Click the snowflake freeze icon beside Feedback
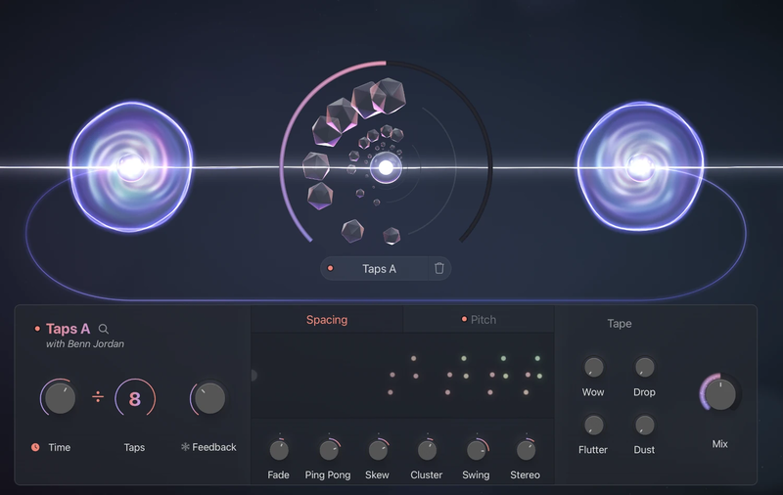The width and height of the screenshot is (783, 495). (185, 447)
